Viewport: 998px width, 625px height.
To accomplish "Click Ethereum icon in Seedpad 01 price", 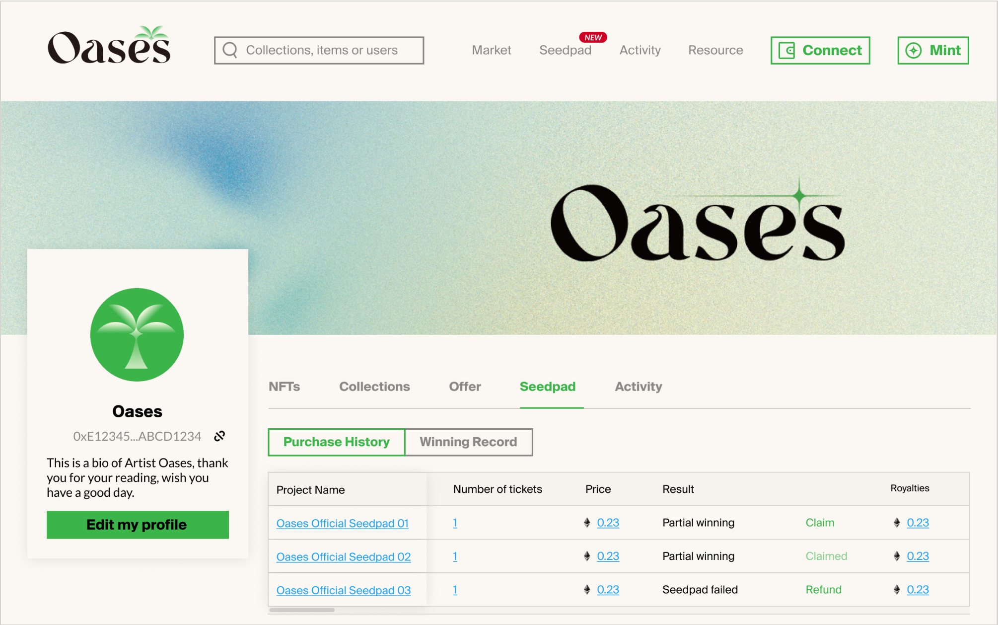I will click(587, 523).
